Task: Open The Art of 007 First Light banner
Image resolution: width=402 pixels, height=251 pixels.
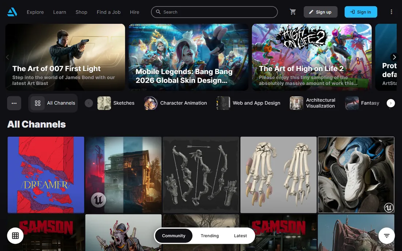Action: [65, 57]
